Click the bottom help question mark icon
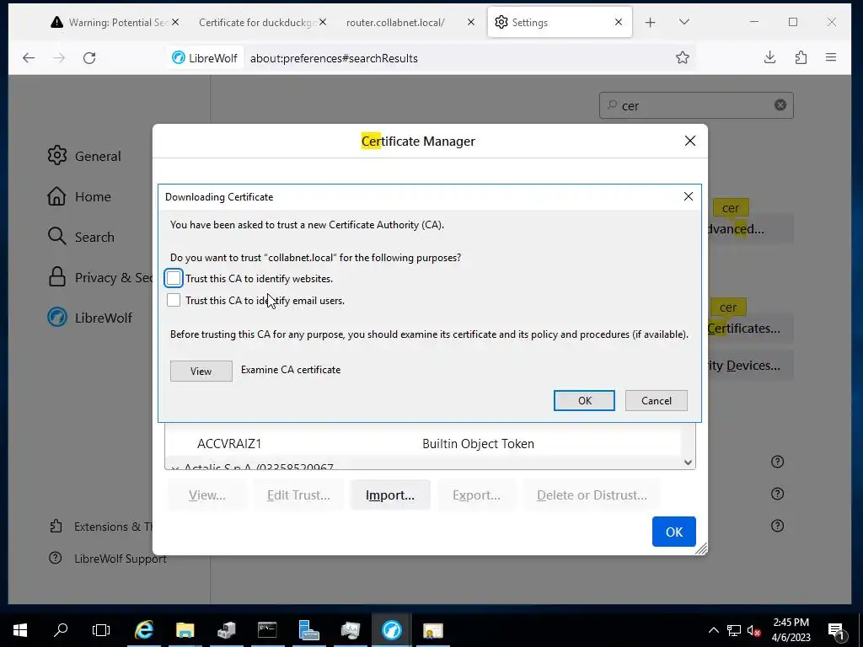The height and width of the screenshot is (647, 863). pos(777,526)
